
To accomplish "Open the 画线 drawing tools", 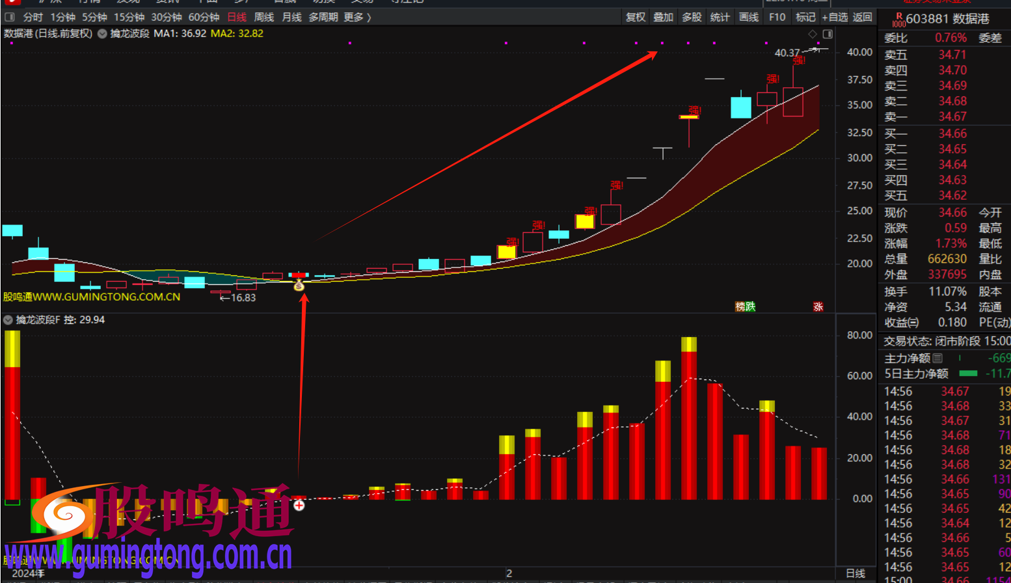I will coord(749,17).
